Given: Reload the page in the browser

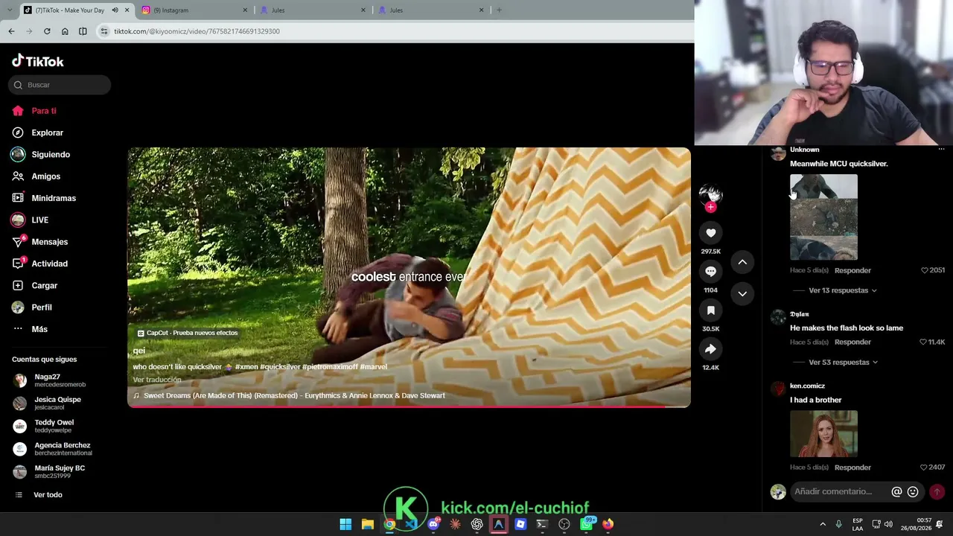Looking at the screenshot, I should (47, 31).
